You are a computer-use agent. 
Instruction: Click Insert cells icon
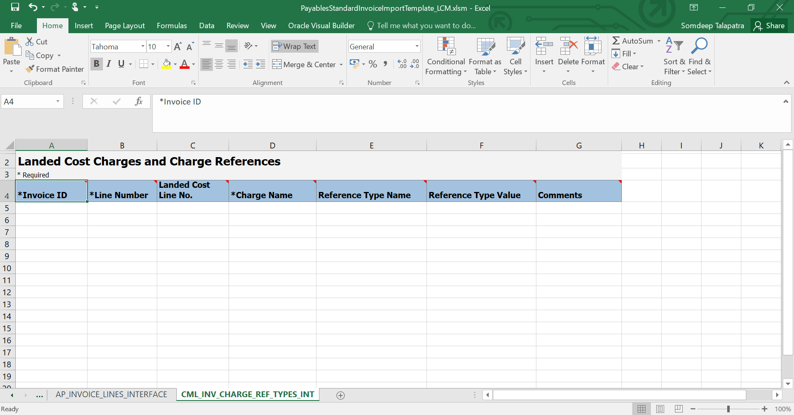544,46
